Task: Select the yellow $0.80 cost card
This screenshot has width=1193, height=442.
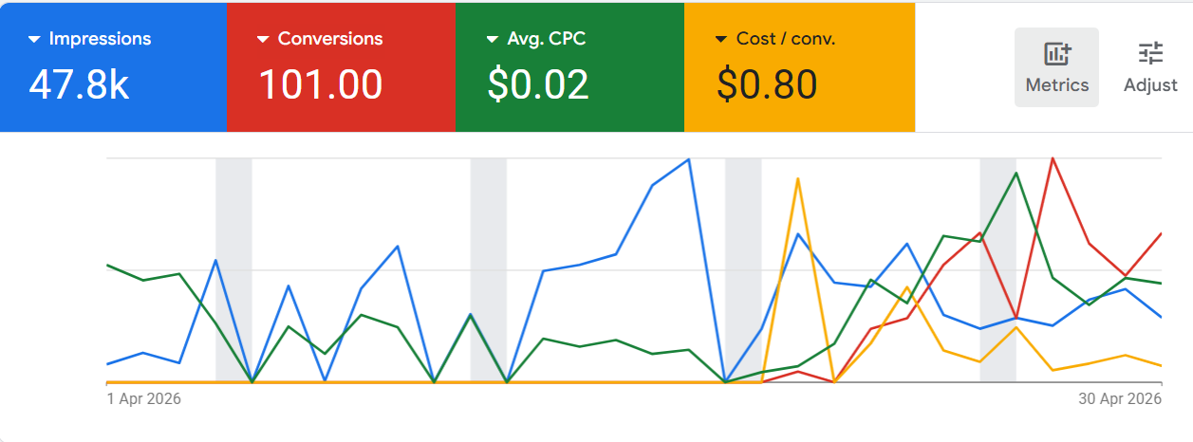Action: [x=799, y=67]
